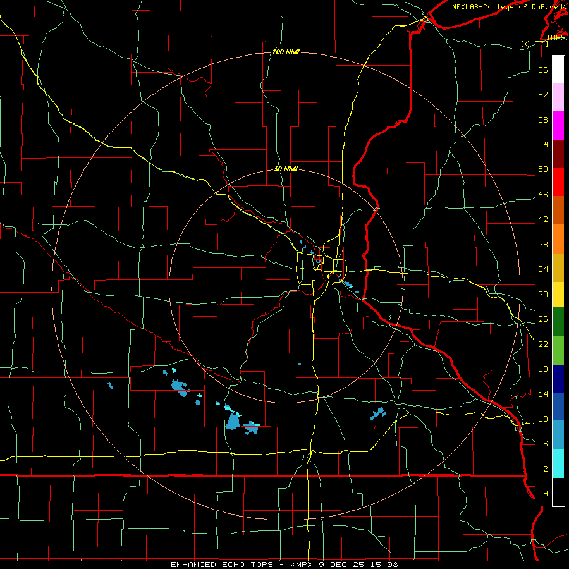
Task: Click the scale value '58'
Action: [543, 119]
